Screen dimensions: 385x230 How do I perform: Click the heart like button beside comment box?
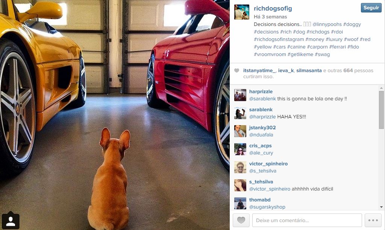tap(241, 220)
